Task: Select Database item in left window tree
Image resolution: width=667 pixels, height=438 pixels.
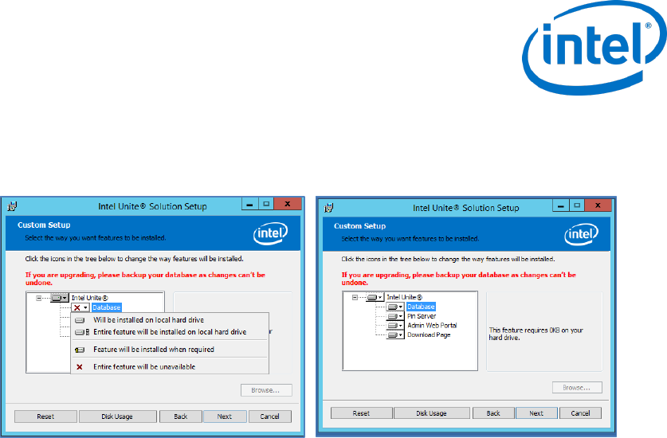Action: point(106,307)
